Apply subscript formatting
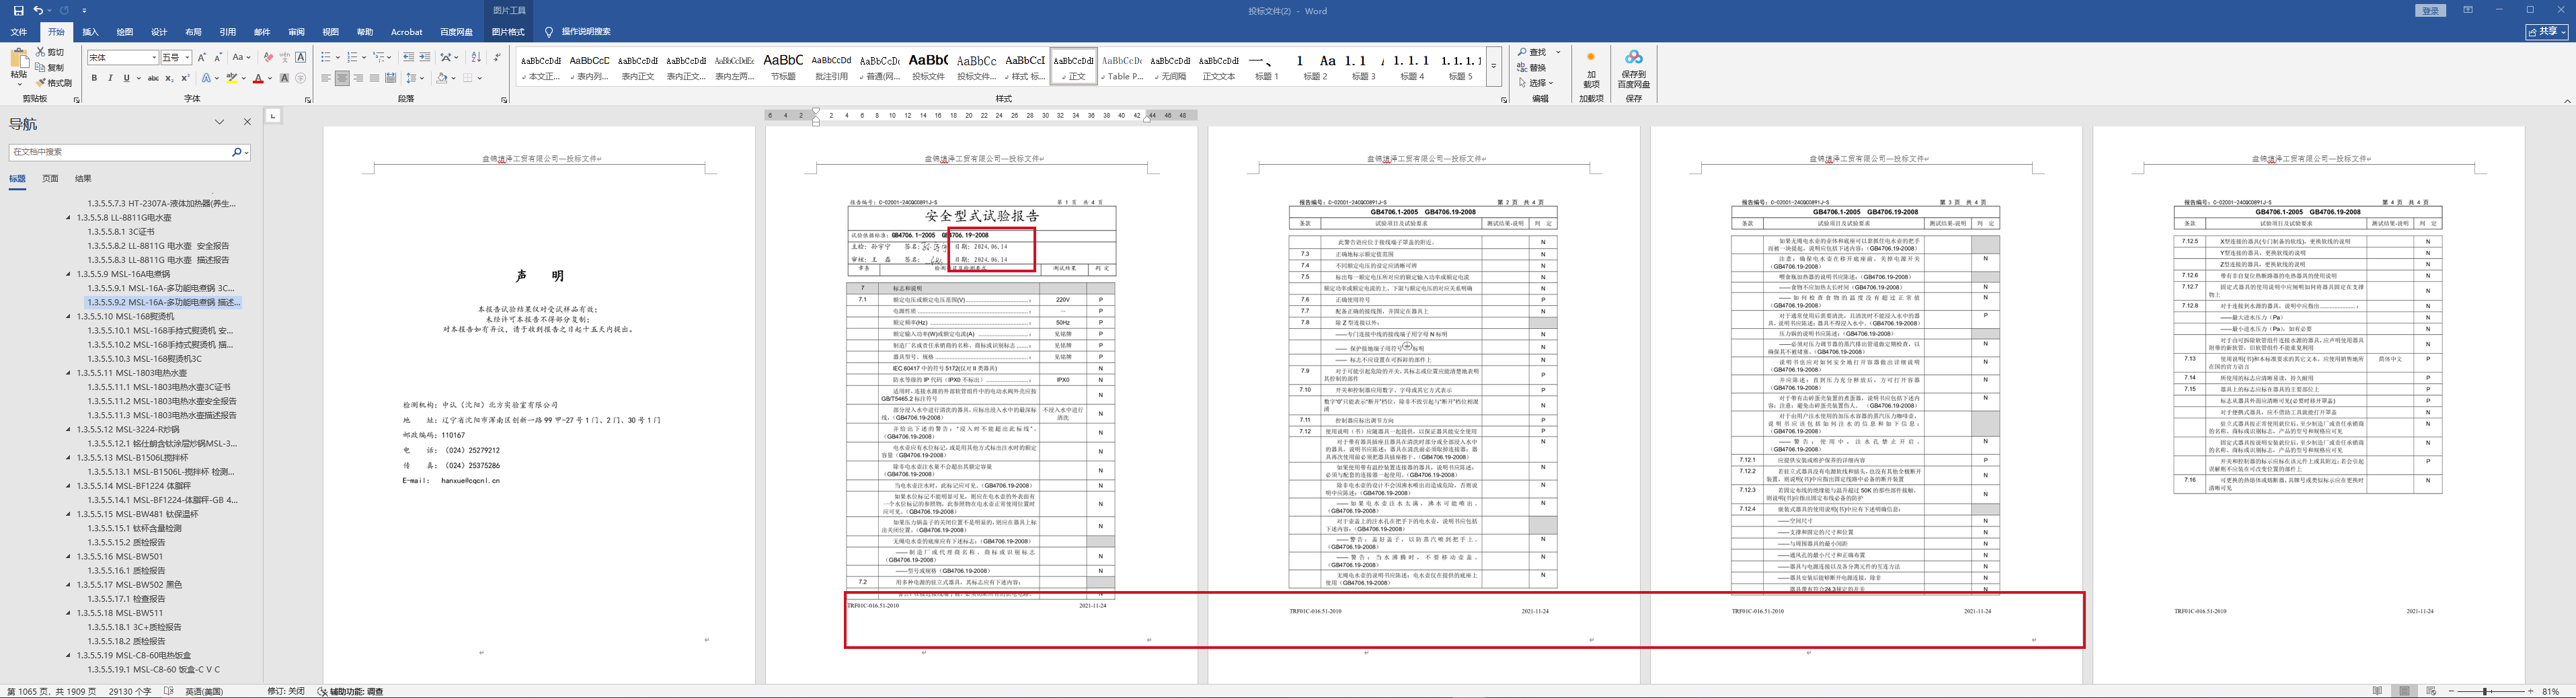 point(170,78)
